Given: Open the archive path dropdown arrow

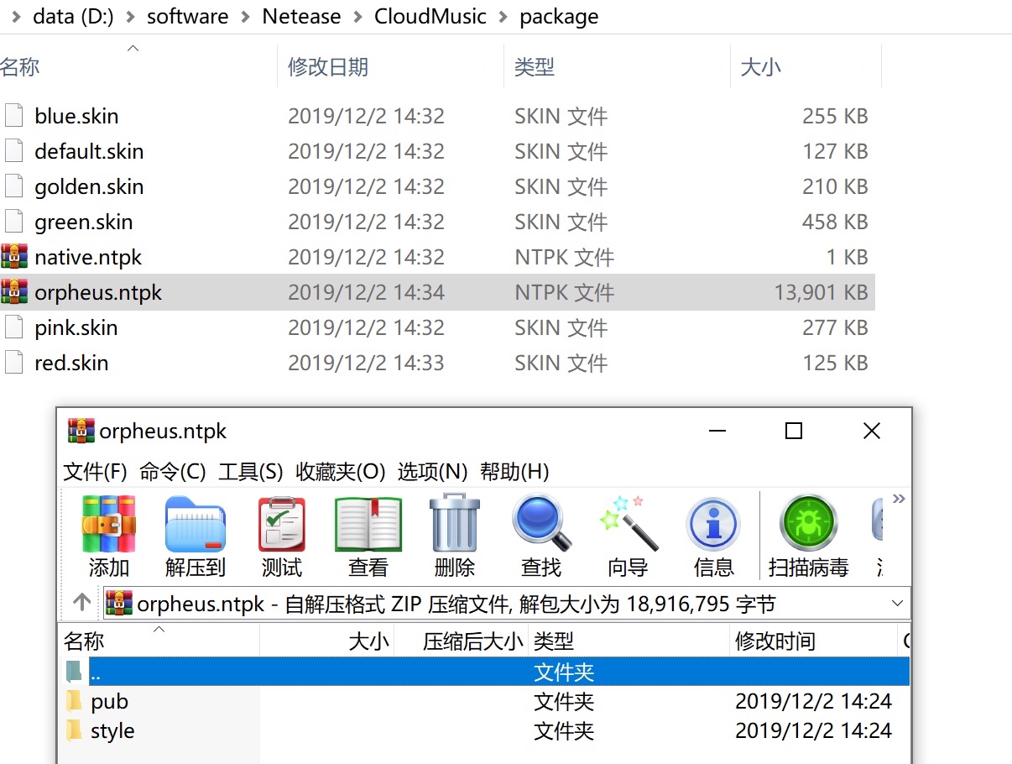Looking at the screenshot, I should point(897,604).
